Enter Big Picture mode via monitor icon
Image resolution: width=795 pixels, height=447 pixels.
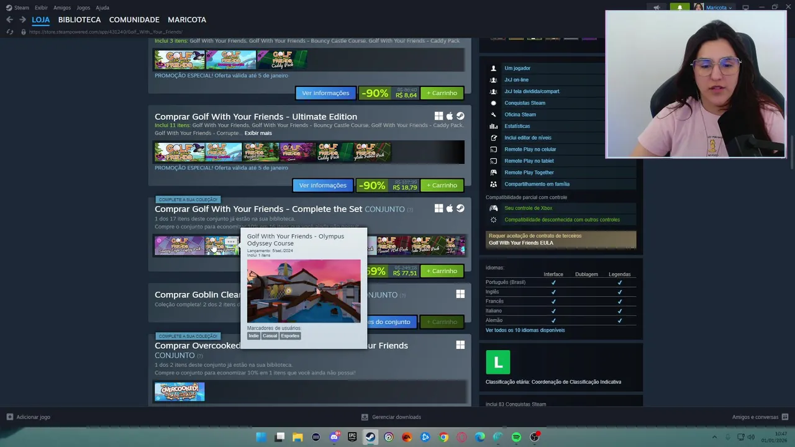point(746,7)
